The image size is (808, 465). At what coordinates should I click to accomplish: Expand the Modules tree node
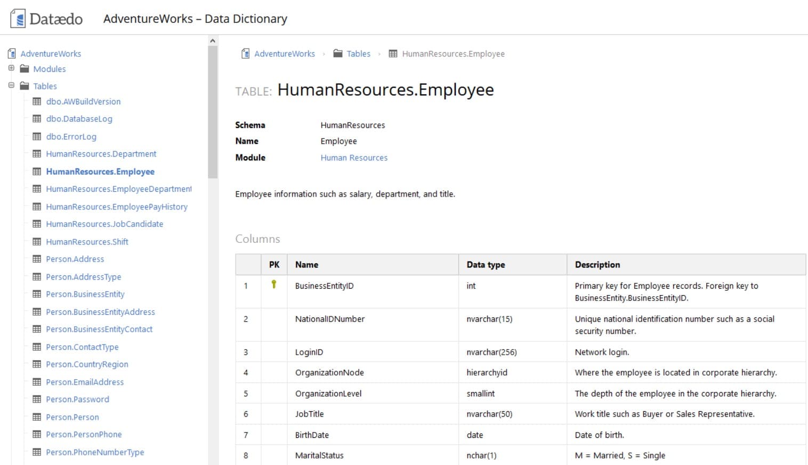(x=11, y=68)
